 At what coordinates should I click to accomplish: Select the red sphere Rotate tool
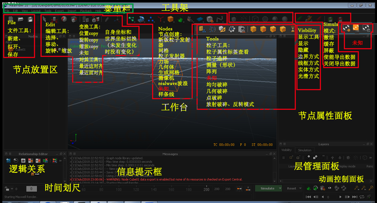(63, 20)
